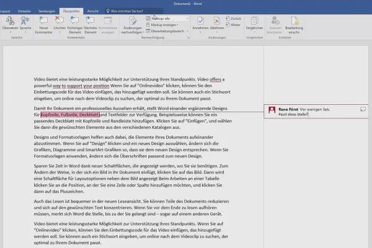Click the Autoren blockieren icon
The height and width of the screenshot is (248, 372).
(x=275, y=20)
